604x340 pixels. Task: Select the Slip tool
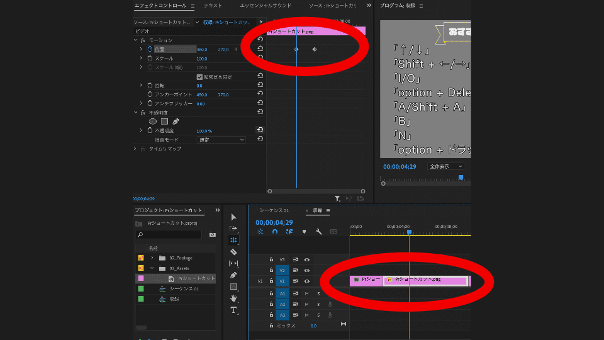tap(233, 263)
